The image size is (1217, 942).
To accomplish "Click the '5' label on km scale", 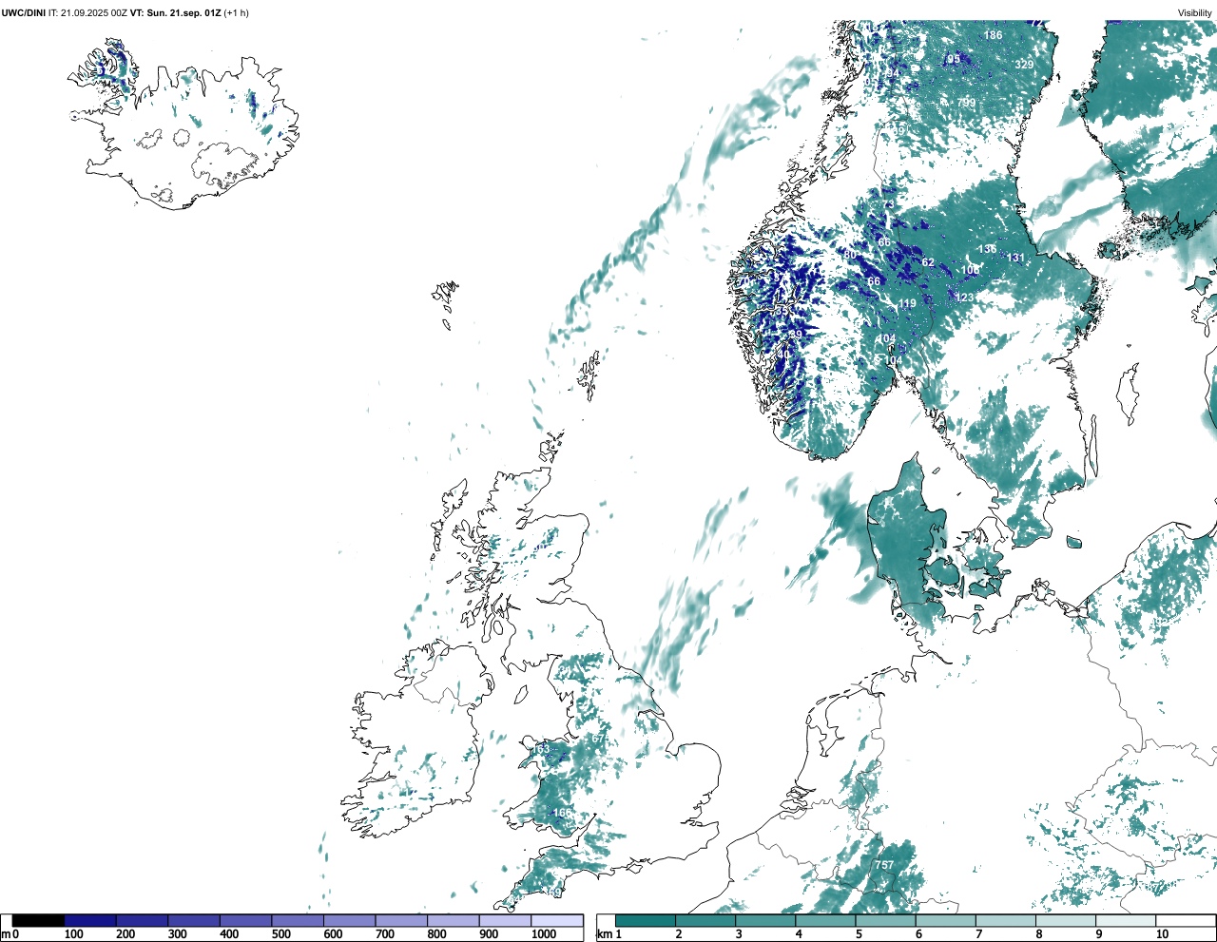I will 859,934.
